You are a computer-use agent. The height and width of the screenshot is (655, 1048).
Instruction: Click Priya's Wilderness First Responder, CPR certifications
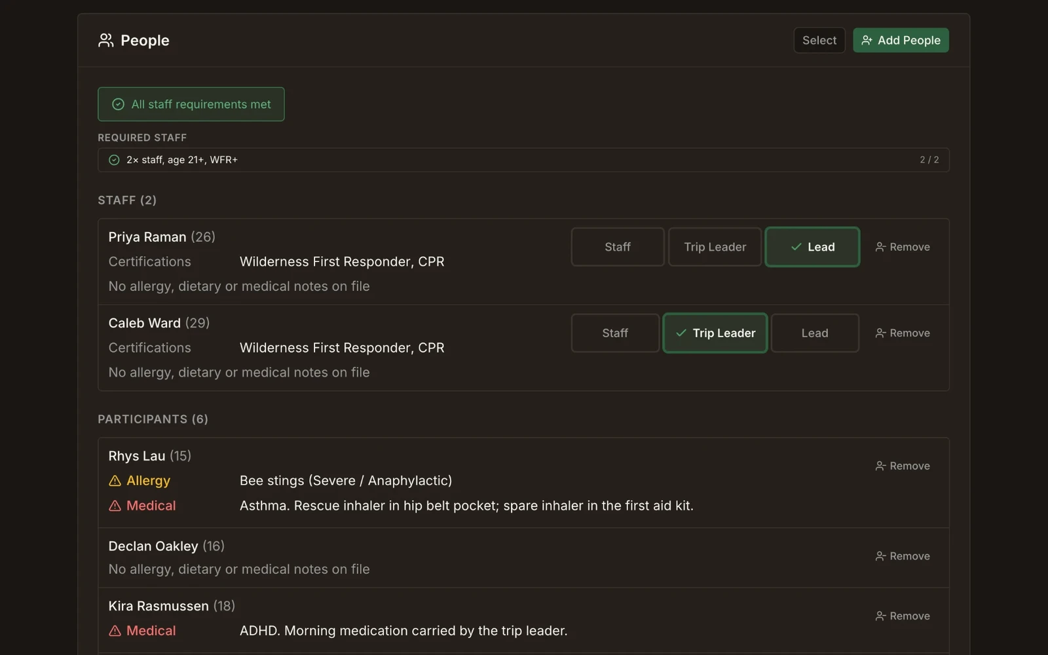pos(342,262)
